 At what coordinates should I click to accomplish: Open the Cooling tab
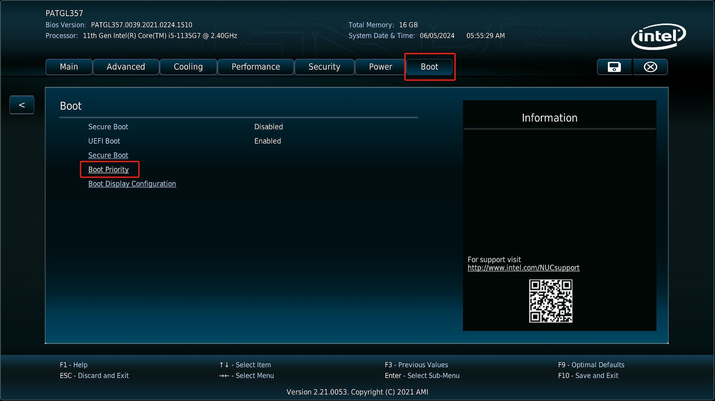(x=188, y=67)
